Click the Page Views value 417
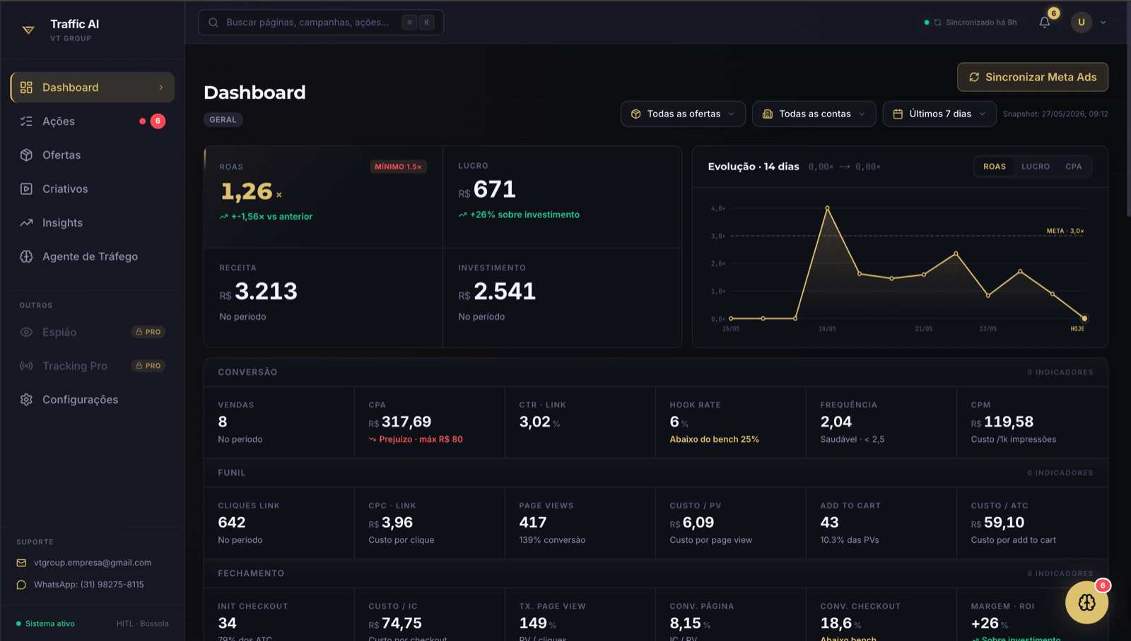The height and width of the screenshot is (641, 1131). click(x=533, y=522)
